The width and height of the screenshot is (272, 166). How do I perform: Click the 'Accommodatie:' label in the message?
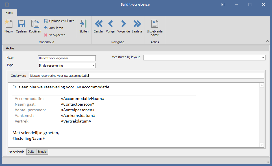(x=29, y=99)
